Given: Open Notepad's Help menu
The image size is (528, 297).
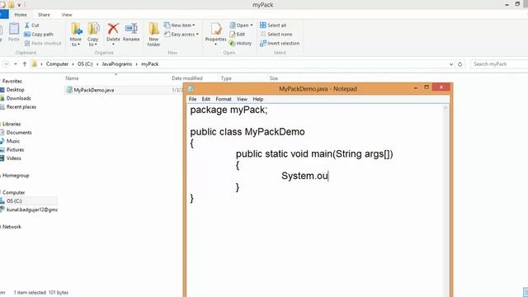Looking at the screenshot, I should coord(258,99).
